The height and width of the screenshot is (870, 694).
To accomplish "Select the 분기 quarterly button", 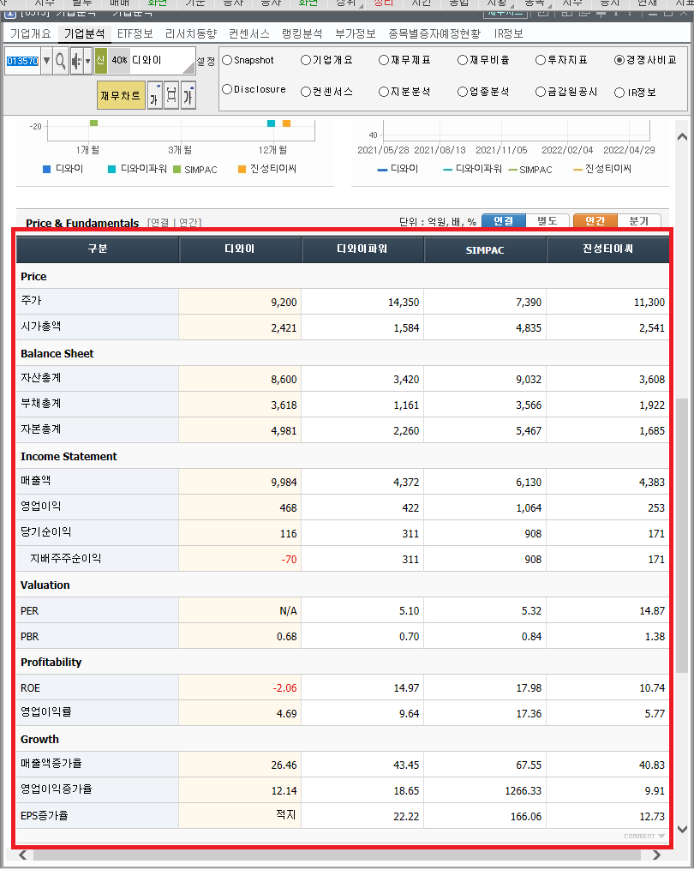I will [x=638, y=221].
